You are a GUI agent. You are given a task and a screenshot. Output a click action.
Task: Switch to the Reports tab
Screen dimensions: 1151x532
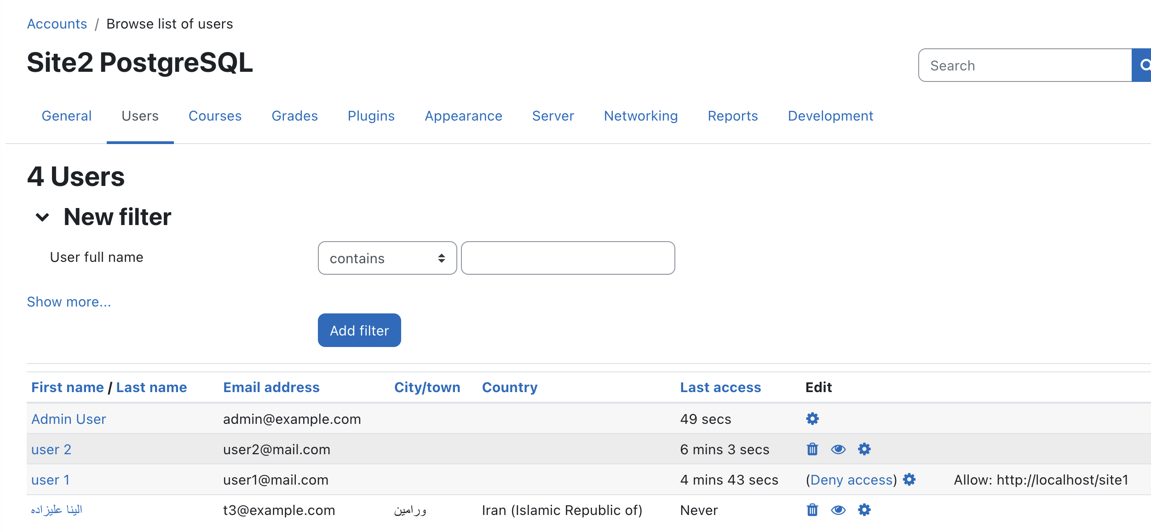[733, 116]
